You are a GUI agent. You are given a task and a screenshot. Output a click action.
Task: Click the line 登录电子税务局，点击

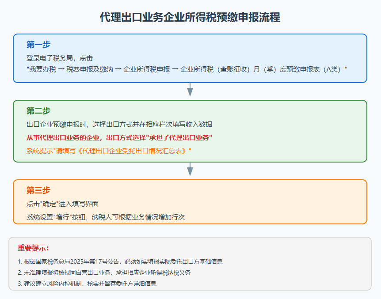(60, 58)
